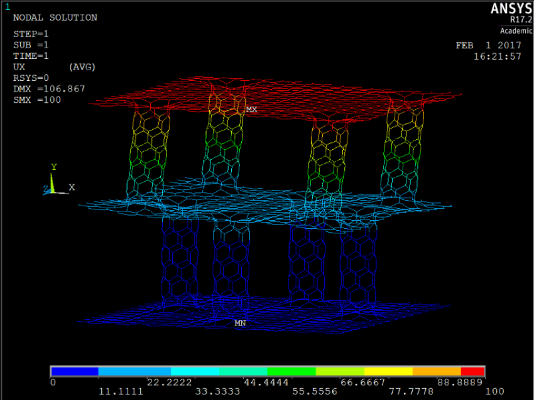Image resolution: width=534 pixels, height=400 pixels.
Task: Select the DMX =106.867 label
Action: [x=49, y=89]
